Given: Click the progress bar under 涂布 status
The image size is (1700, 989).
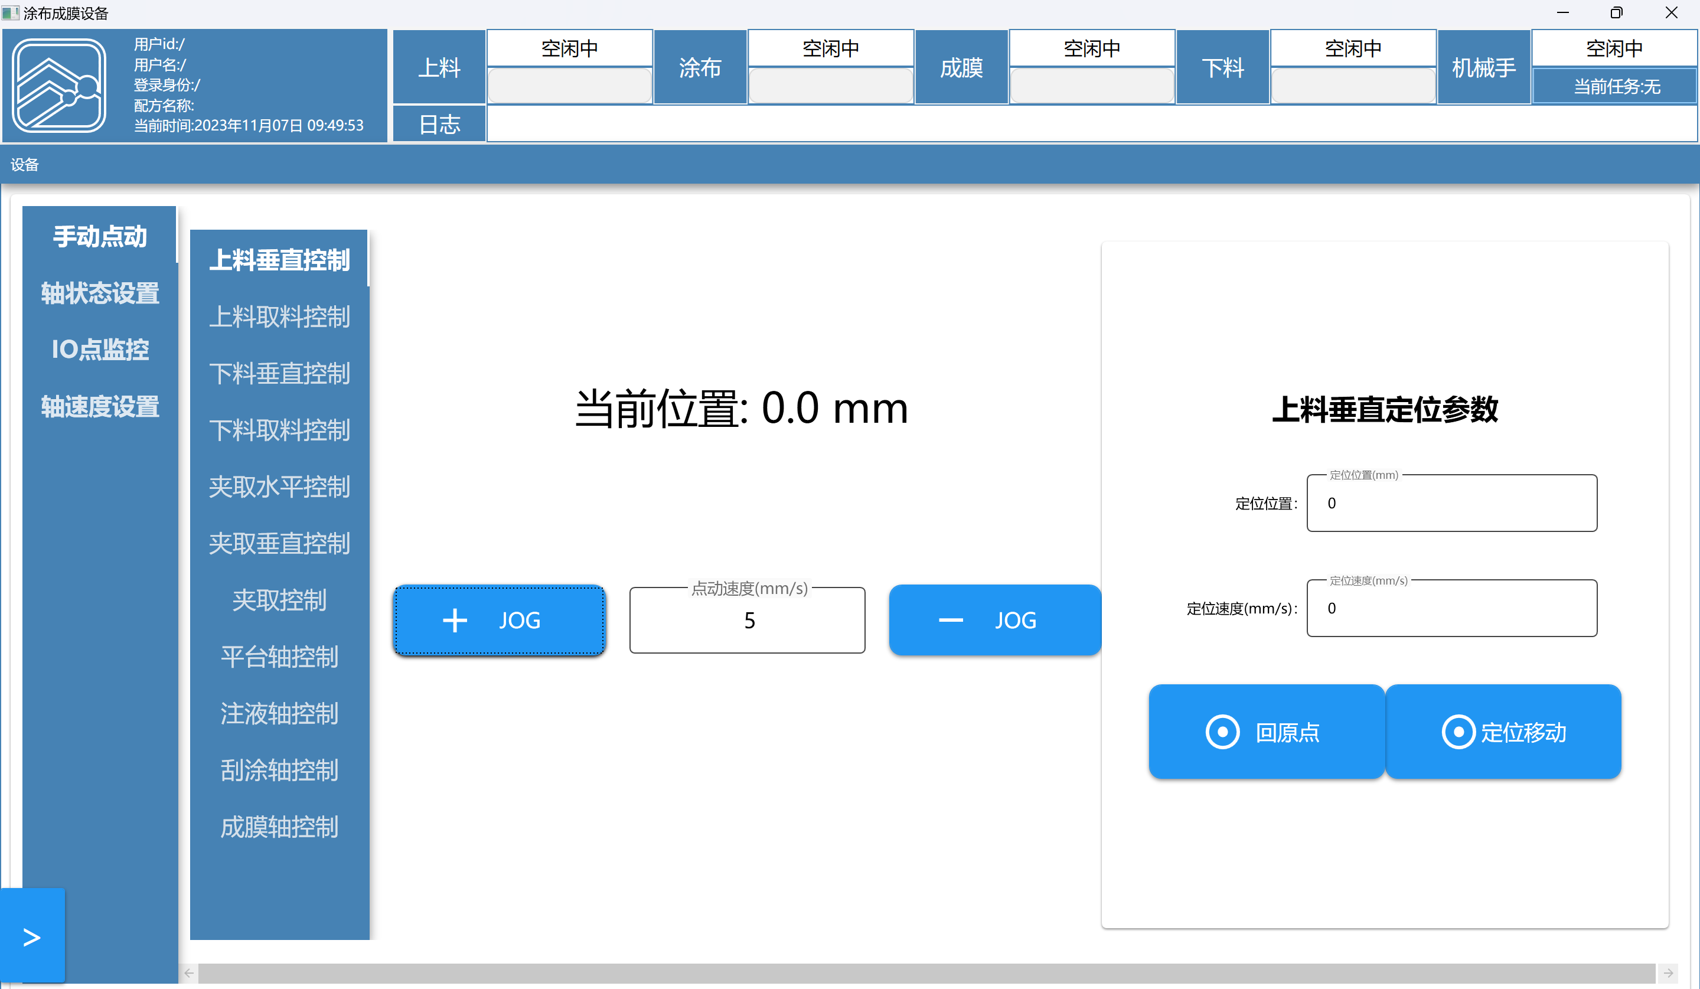Looking at the screenshot, I should pos(830,86).
